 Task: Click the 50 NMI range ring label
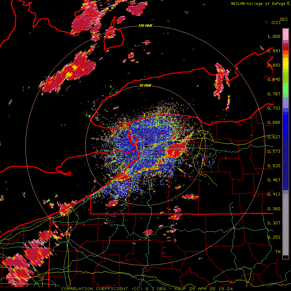[x=145, y=85]
